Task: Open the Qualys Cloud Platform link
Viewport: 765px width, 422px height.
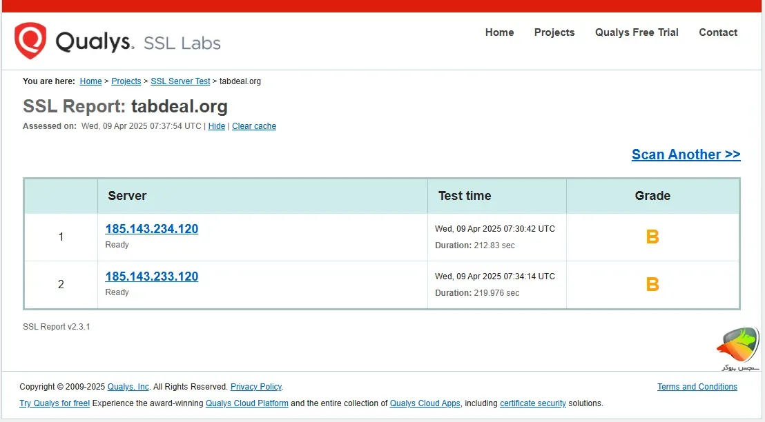Action: [x=247, y=403]
